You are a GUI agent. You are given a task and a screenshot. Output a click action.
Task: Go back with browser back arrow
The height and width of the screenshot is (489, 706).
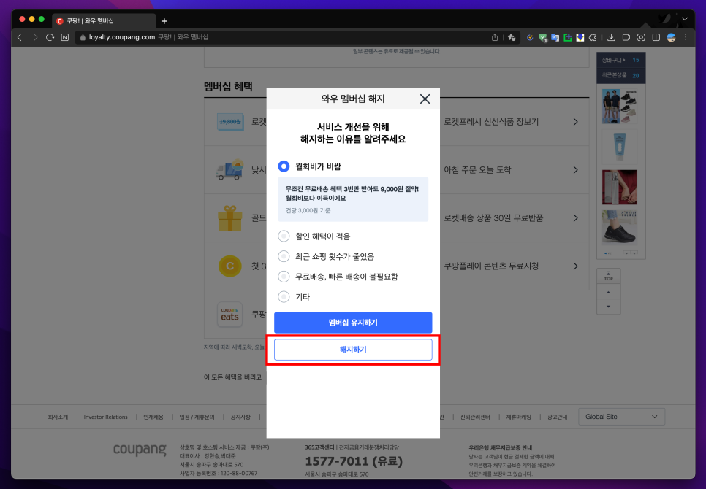click(20, 37)
